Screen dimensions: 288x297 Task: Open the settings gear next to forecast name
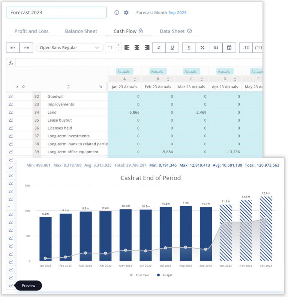pos(126,13)
